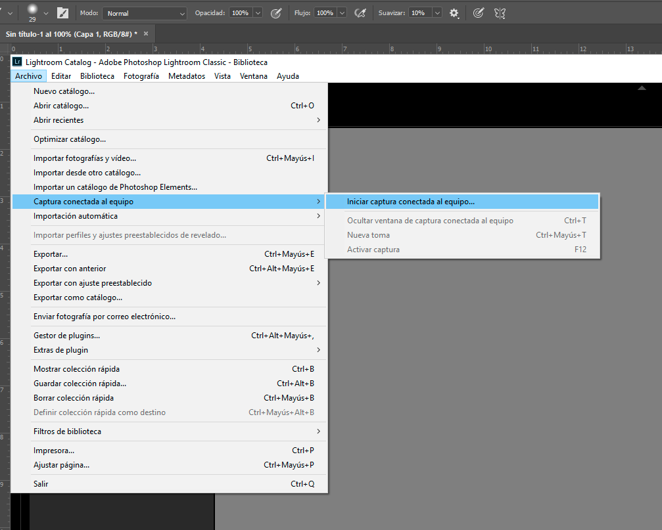The height and width of the screenshot is (530, 662).
Task: Choose Salir to quit Lightroom
Action: tap(170, 483)
